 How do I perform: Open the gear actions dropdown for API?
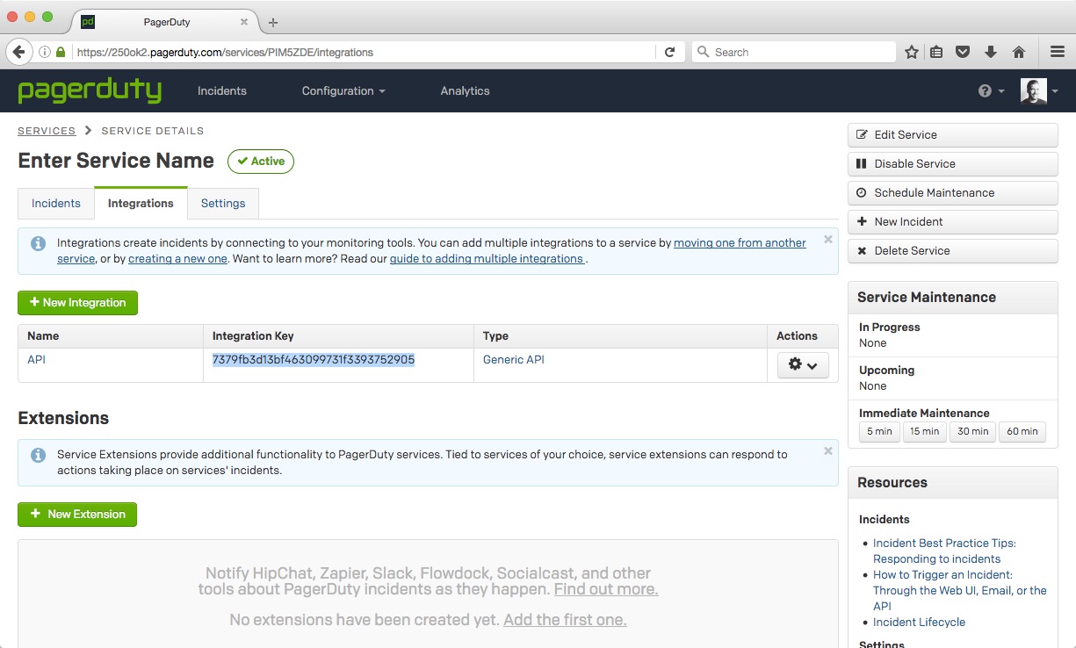803,364
